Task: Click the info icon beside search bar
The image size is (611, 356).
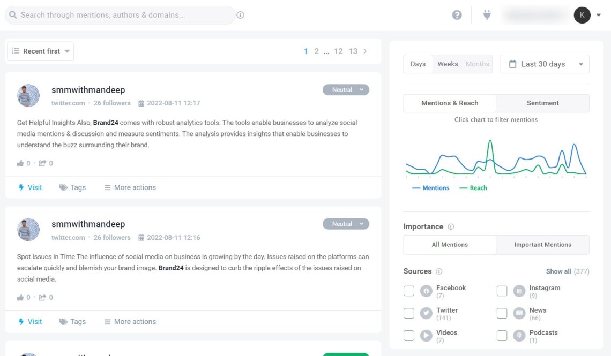Action: [241, 15]
